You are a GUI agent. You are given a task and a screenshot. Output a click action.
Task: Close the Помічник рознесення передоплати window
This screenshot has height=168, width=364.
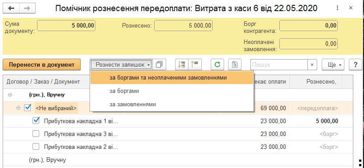pyautogui.click(x=351, y=8)
